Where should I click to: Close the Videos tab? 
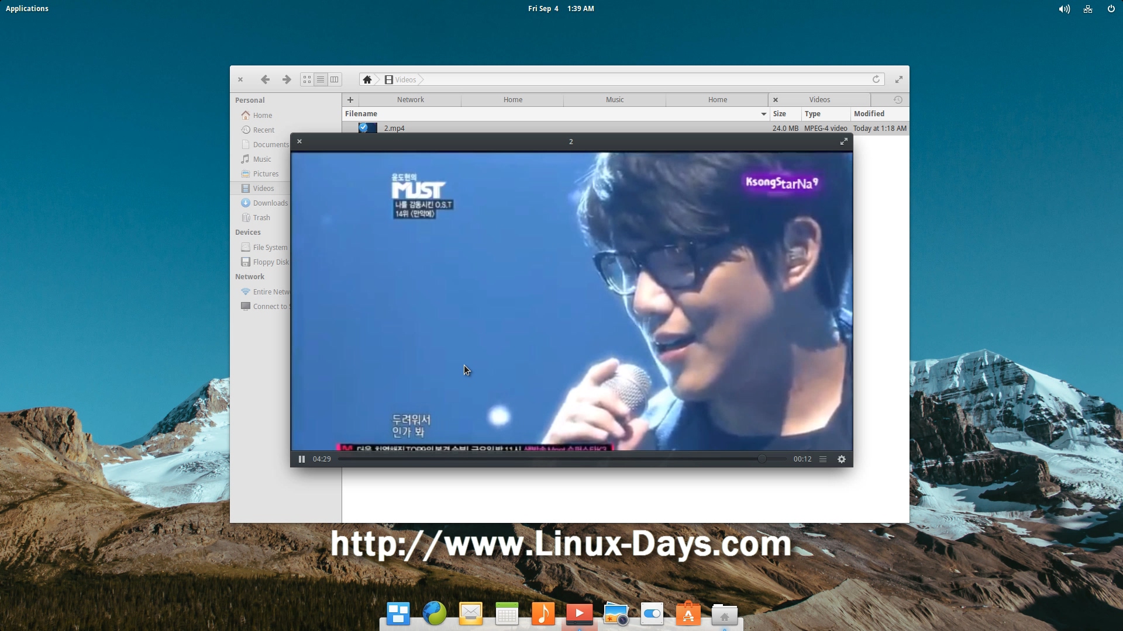tap(776, 100)
